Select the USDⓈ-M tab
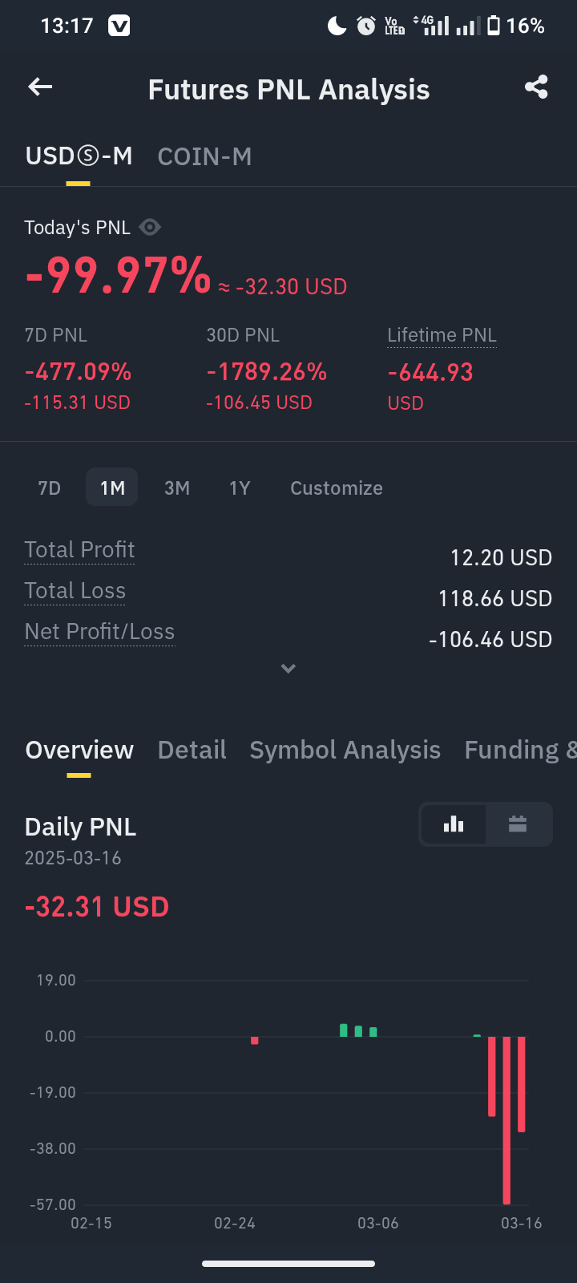 (79, 156)
